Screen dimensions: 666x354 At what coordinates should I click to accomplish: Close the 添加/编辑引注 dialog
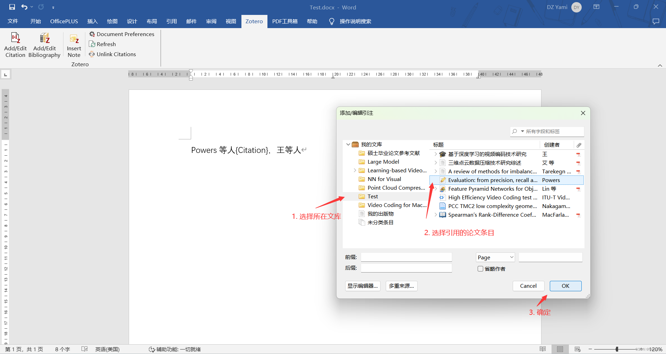click(x=583, y=113)
